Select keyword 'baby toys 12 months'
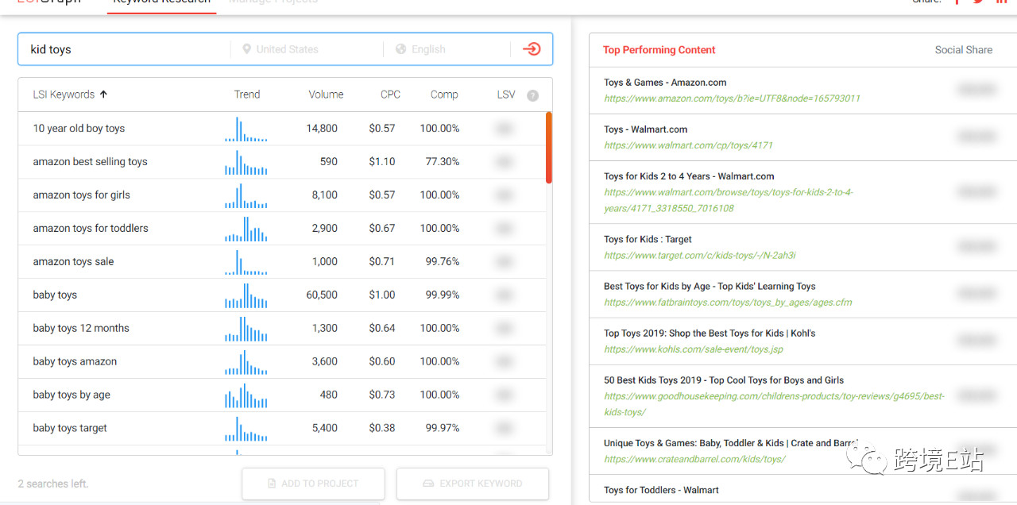The width and height of the screenshot is (1017, 505). [81, 329]
